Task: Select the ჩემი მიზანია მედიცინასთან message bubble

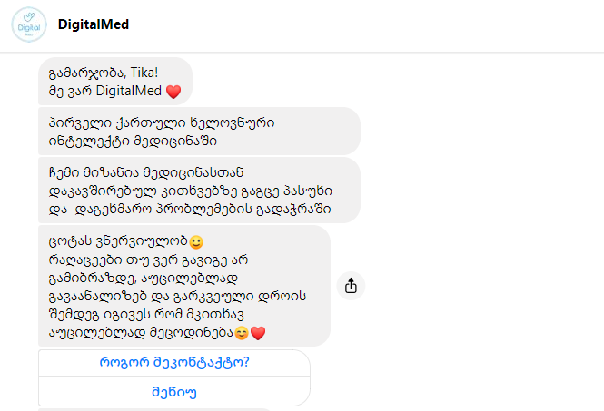Action: pyautogui.click(x=199, y=191)
